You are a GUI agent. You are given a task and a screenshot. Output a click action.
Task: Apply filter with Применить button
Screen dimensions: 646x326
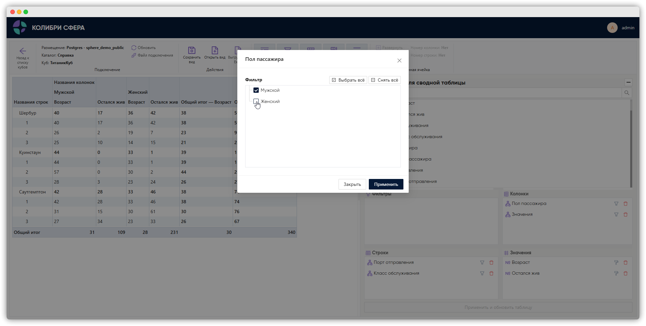(386, 184)
